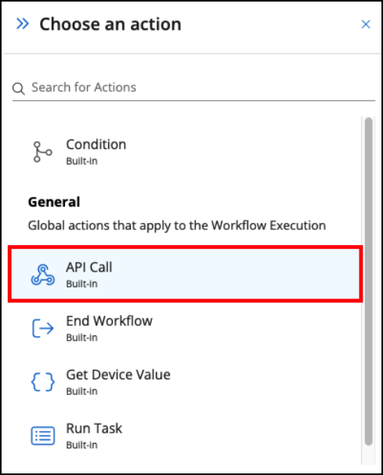
Task: Click the API Call webhook icon
Action: 43,275
